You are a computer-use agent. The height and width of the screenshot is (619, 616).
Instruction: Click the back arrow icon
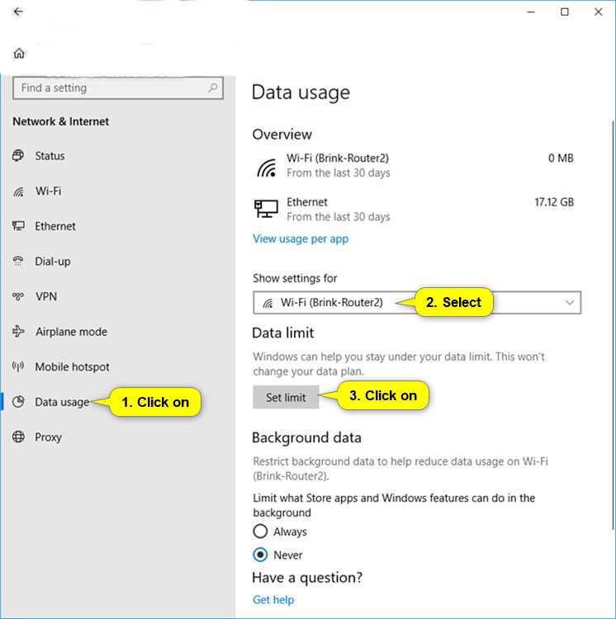[x=18, y=12]
